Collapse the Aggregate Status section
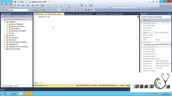 click(142, 23)
